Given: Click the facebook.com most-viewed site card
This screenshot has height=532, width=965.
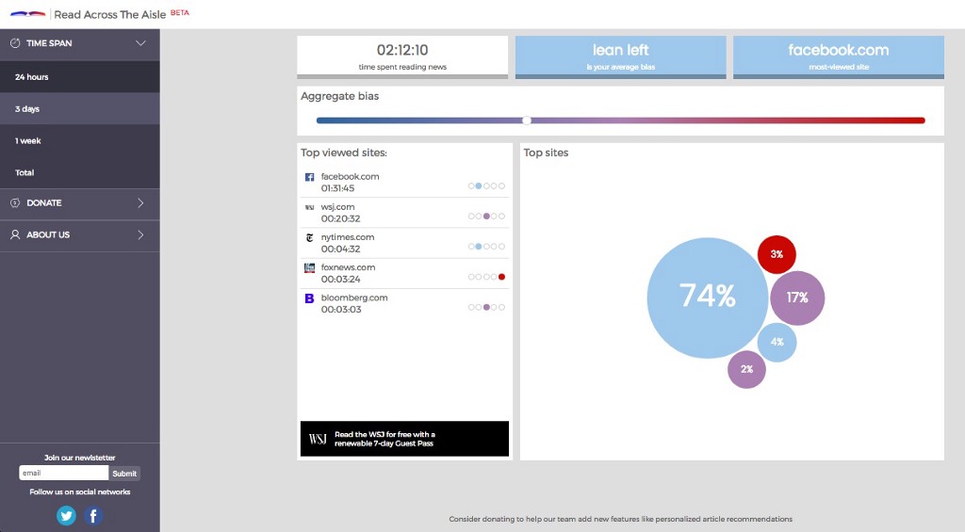Looking at the screenshot, I should click(838, 57).
